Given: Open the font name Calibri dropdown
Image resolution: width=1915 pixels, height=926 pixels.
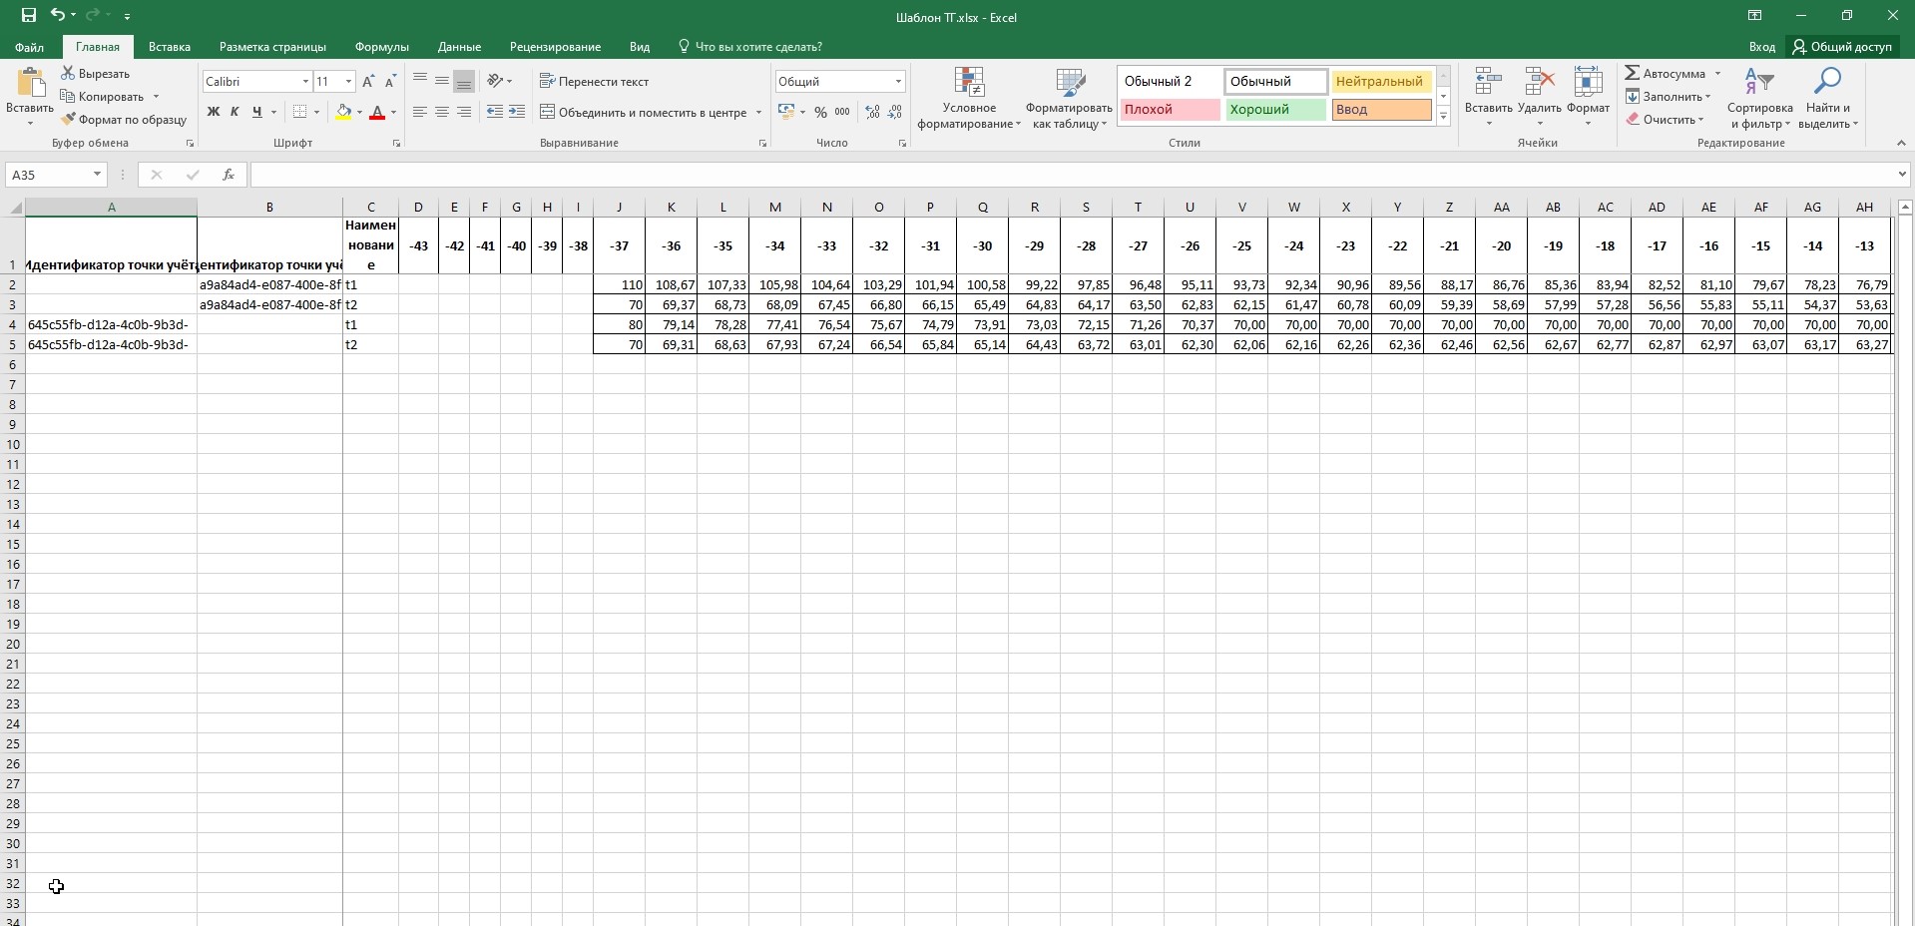Looking at the screenshot, I should tap(305, 82).
